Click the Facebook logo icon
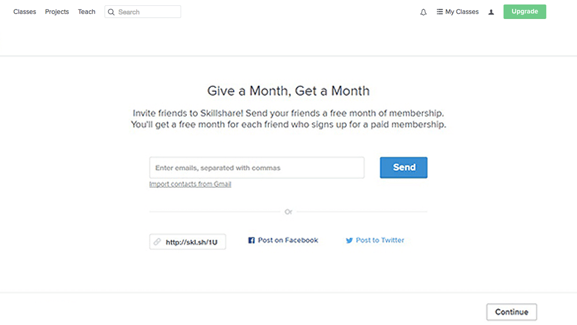 (252, 241)
